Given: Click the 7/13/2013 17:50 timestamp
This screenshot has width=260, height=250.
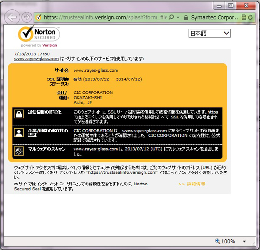Looking at the screenshot, I should tap(32, 54).
